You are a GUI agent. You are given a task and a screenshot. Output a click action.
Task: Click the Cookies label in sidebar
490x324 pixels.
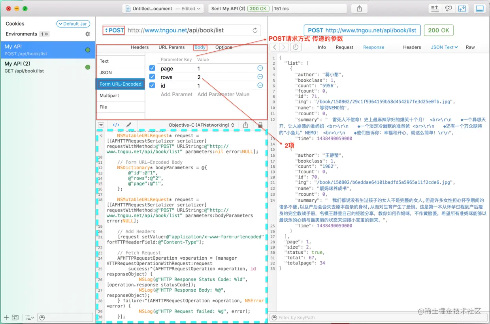(x=15, y=24)
